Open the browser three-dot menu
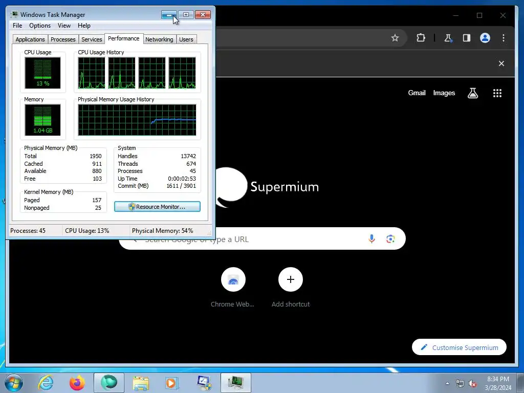Image resolution: width=524 pixels, height=393 pixels. [x=504, y=38]
